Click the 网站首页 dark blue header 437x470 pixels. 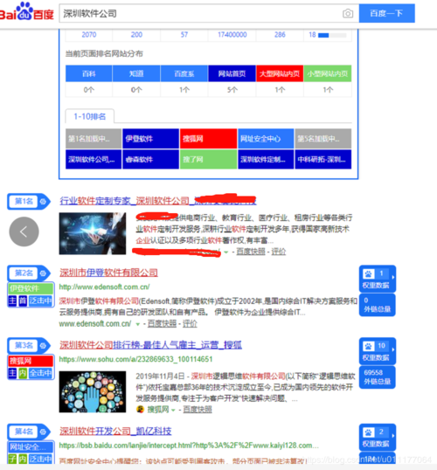coord(232,73)
